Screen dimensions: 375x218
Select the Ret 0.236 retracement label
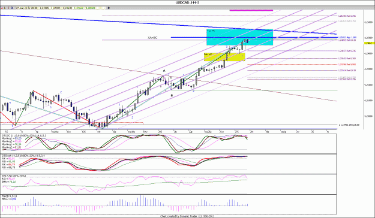tap(347, 51)
